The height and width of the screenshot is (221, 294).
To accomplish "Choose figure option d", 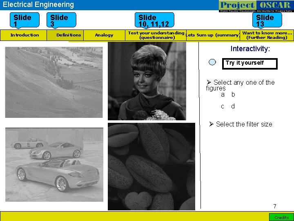I will [x=233, y=106].
